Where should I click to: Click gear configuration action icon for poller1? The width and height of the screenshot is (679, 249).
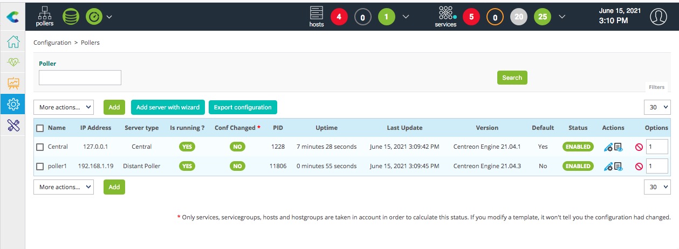pyautogui.click(x=608, y=167)
